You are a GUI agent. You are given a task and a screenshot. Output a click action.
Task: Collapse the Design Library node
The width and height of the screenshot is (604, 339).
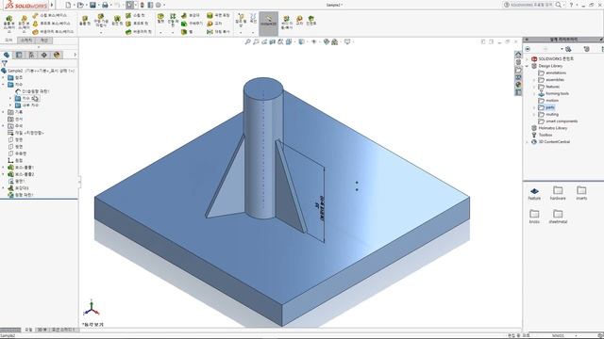tap(527, 66)
